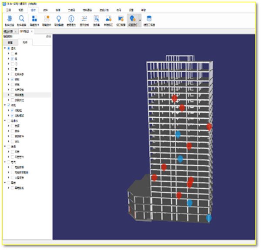
Task: Close the active second document tab
Action: click(32, 31)
